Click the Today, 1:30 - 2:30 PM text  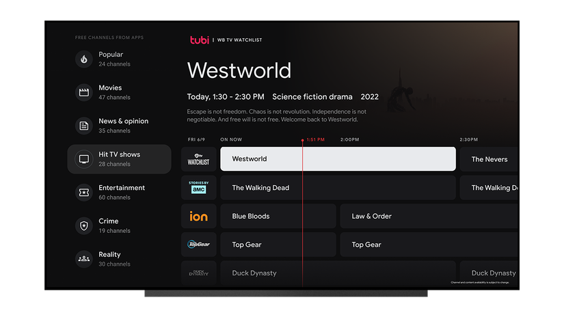226,97
